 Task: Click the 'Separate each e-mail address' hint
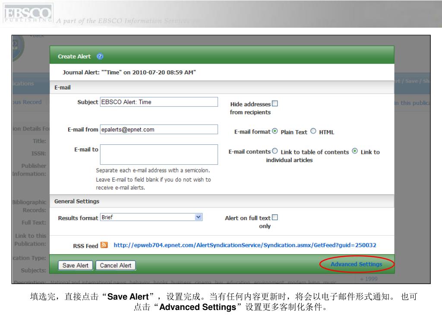coord(153,170)
